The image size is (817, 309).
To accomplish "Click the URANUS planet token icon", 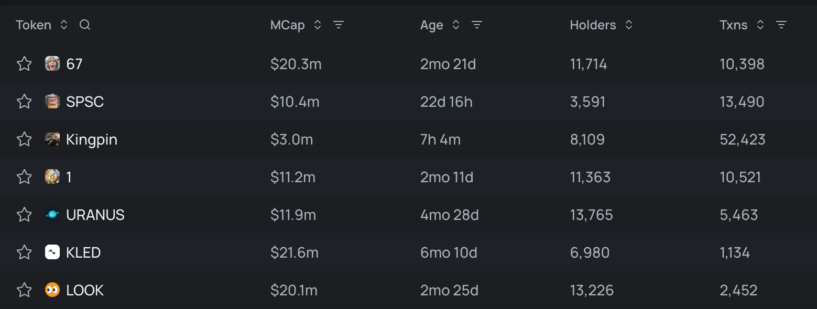I will click(52, 215).
